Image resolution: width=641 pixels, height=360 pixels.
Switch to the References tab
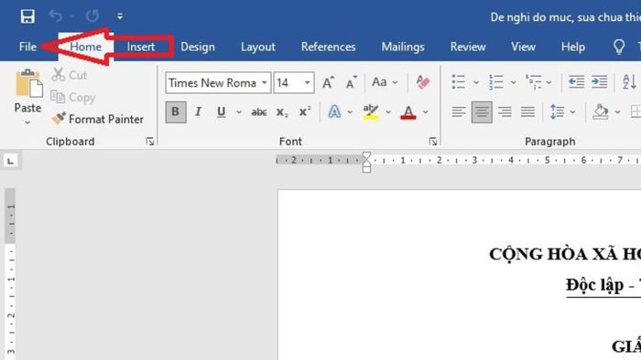(x=328, y=47)
